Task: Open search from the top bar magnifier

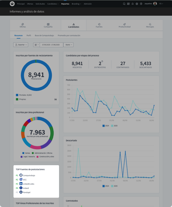Action: [124, 4]
